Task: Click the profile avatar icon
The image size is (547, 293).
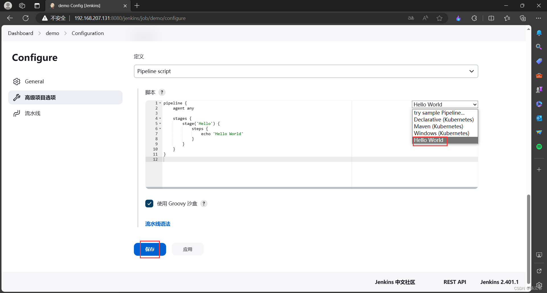Action: pyautogui.click(x=8, y=6)
